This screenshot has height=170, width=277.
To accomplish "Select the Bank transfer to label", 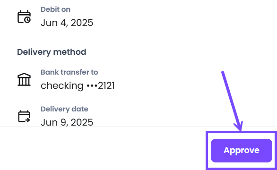I will click(x=69, y=72).
